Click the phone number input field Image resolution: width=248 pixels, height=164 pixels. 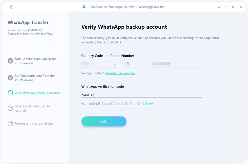click(178, 64)
